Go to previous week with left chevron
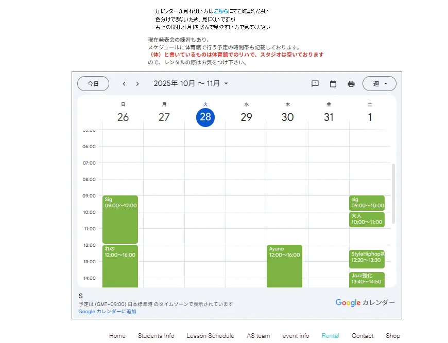The image size is (448, 343). (124, 84)
